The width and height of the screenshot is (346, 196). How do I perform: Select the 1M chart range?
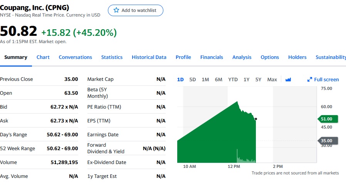point(205,80)
